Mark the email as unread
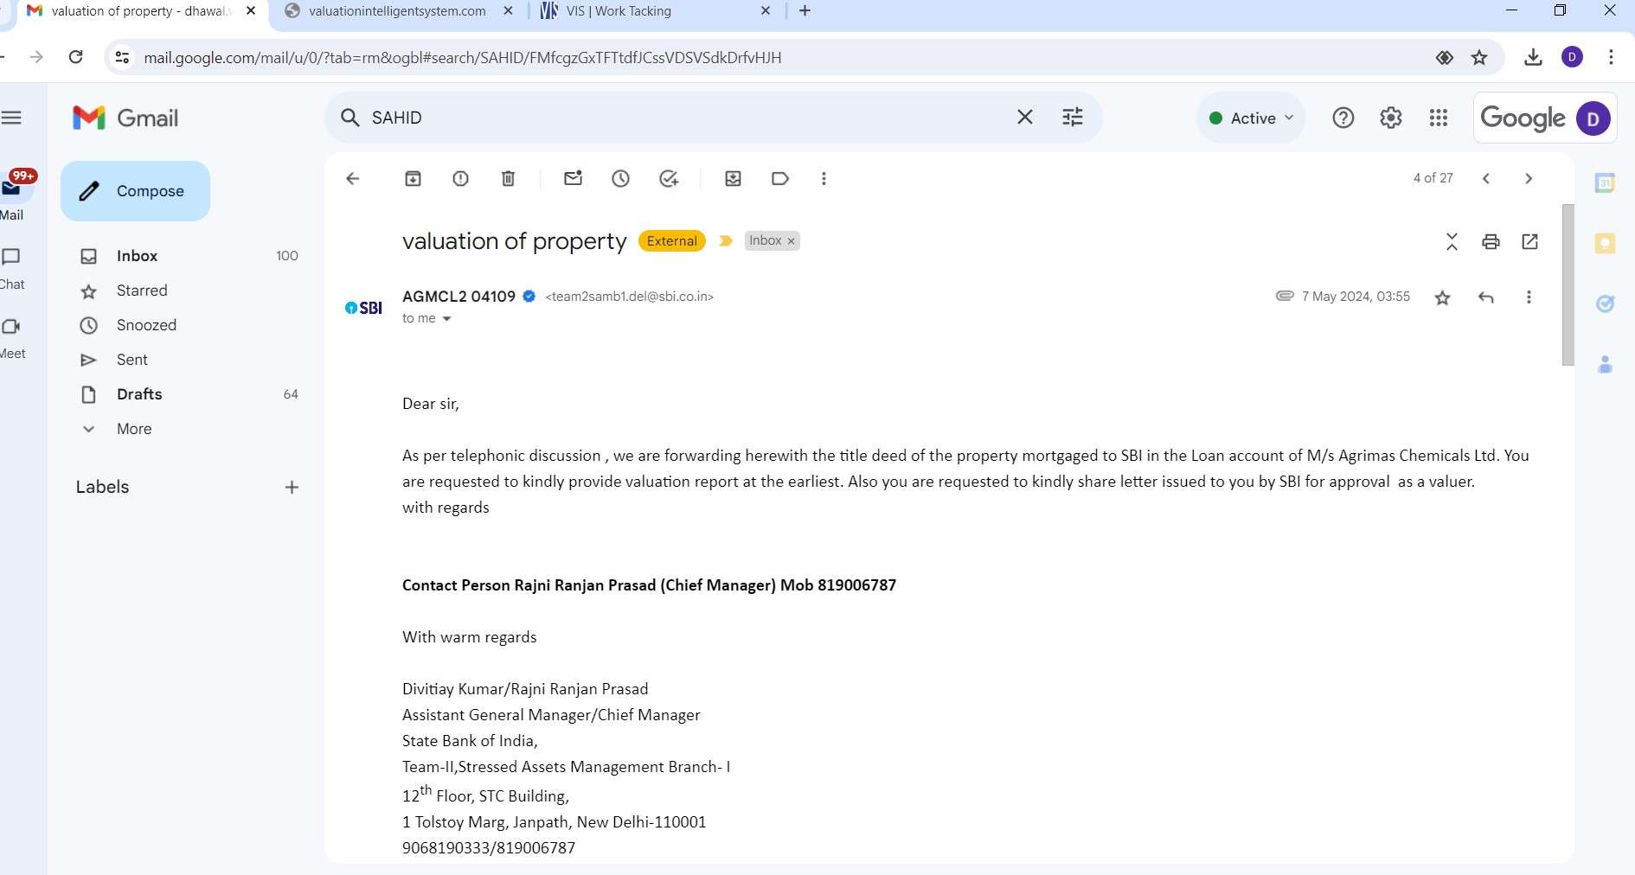1635x875 pixels. [573, 179]
